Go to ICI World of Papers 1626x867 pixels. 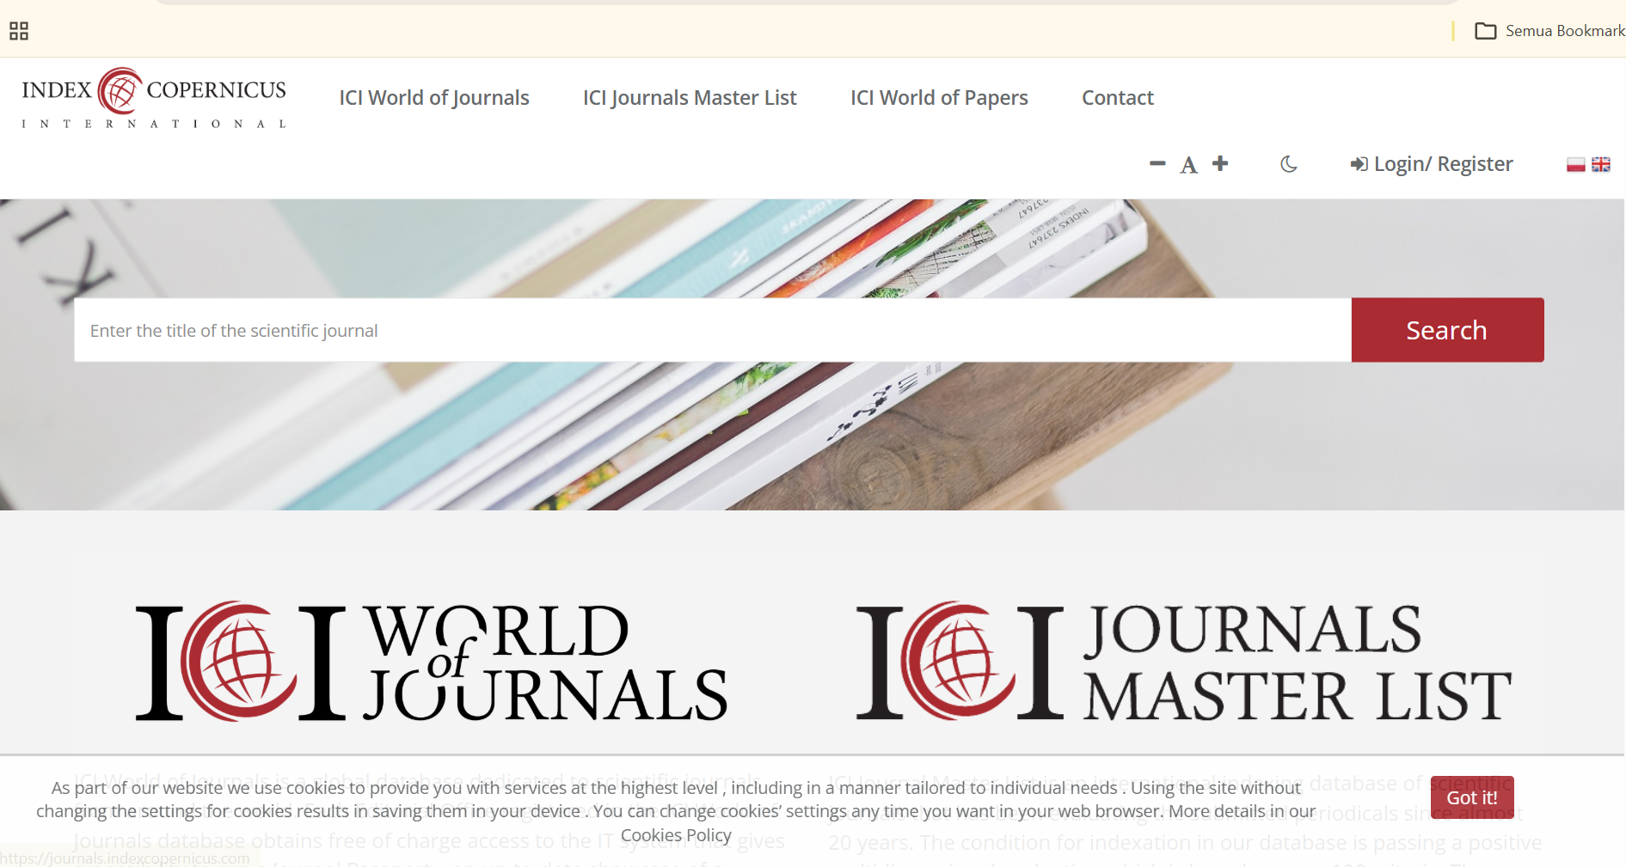(x=939, y=98)
